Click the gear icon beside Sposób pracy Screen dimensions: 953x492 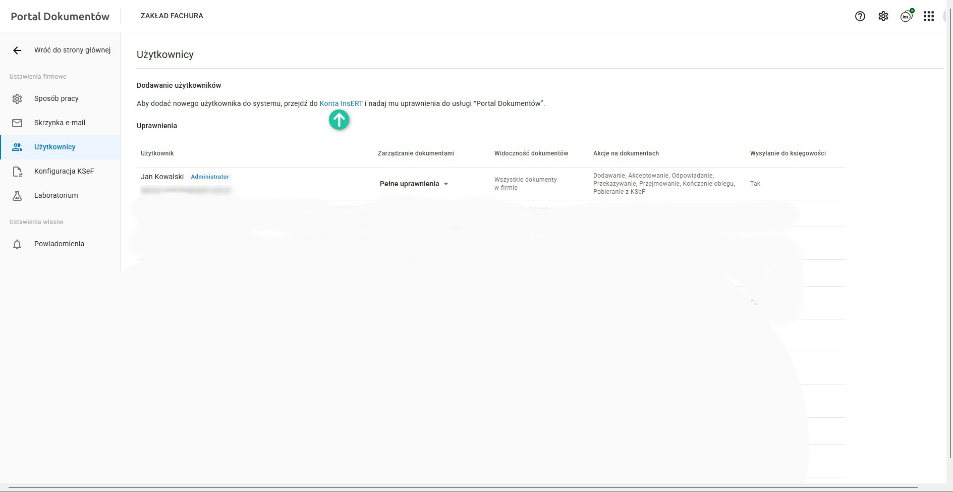pos(17,99)
